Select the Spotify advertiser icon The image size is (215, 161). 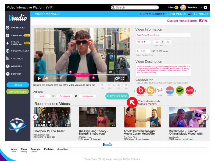pyautogui.click(x=180, y=90)
